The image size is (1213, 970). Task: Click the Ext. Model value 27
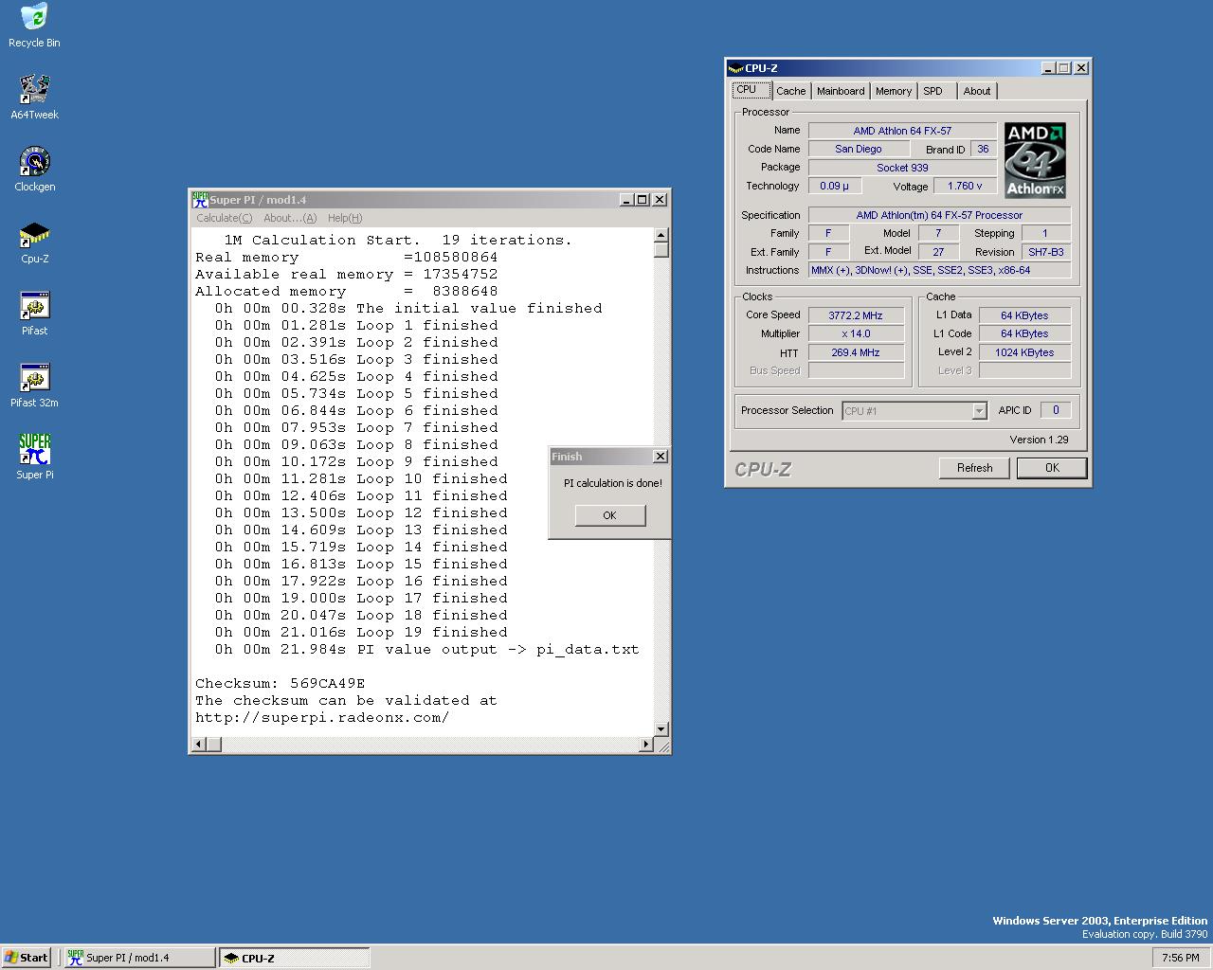[x=938, y=252]
